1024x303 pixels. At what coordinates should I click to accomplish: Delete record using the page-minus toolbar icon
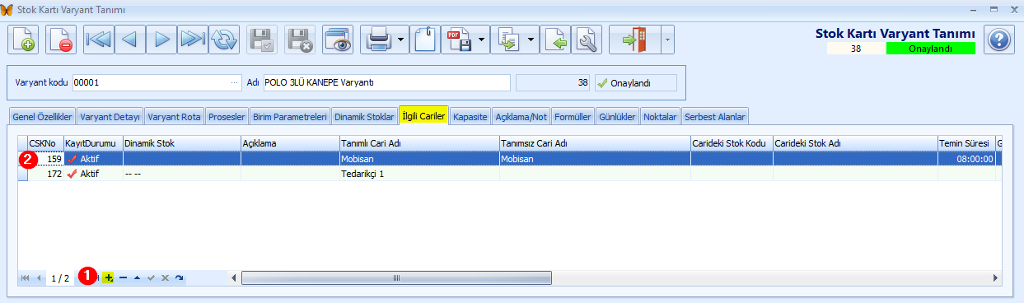tap(61, 40)
